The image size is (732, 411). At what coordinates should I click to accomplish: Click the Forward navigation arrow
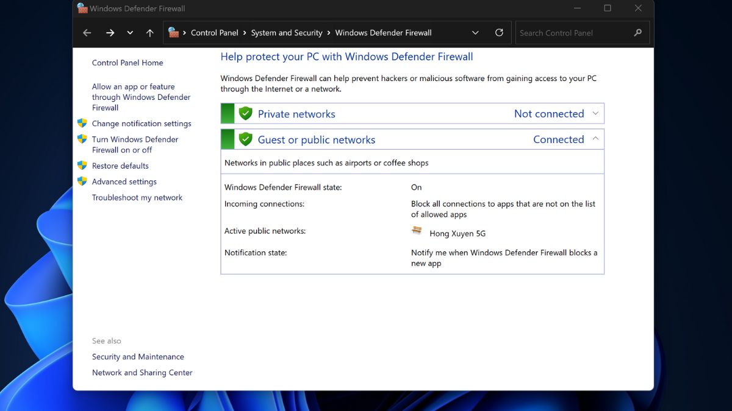pyautogui.click(x=110, y=33)
